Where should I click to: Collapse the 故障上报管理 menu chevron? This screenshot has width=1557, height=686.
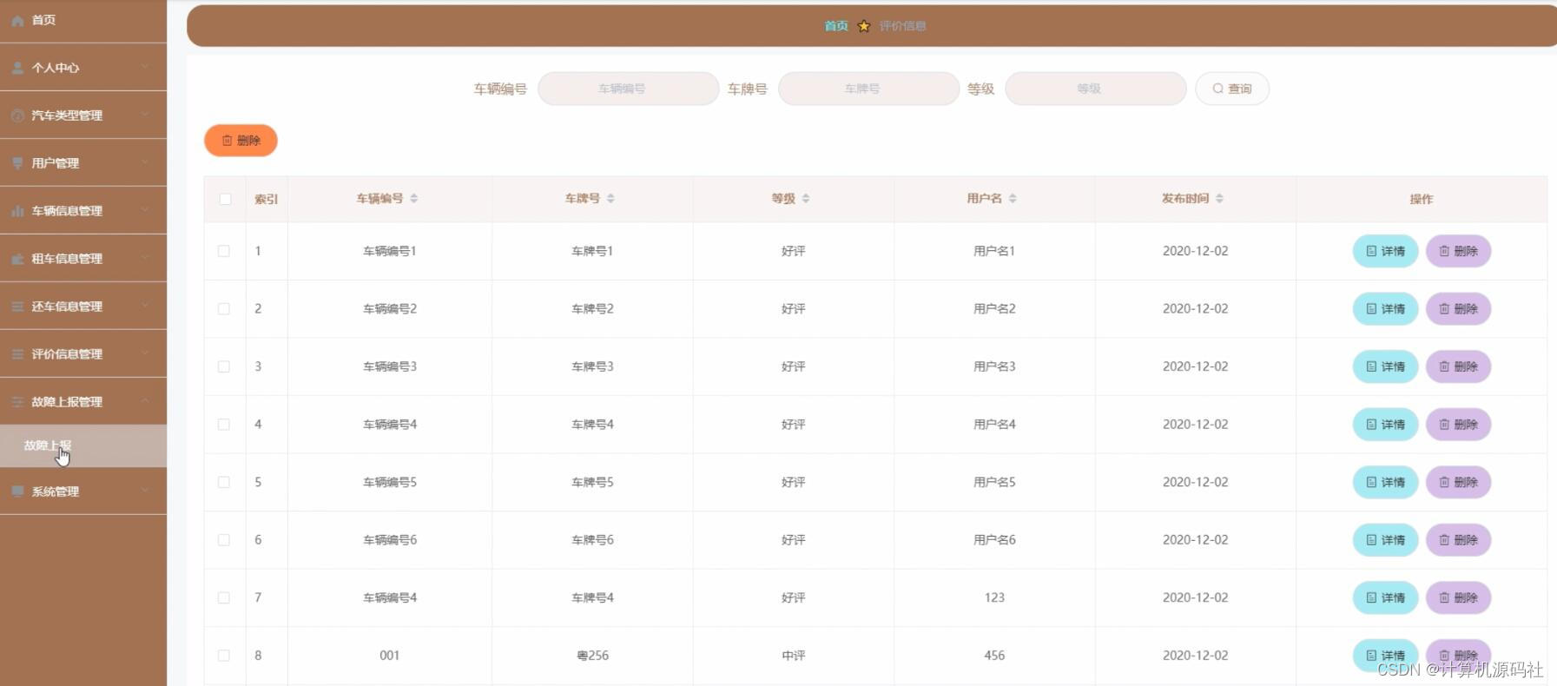pos(145,401)
